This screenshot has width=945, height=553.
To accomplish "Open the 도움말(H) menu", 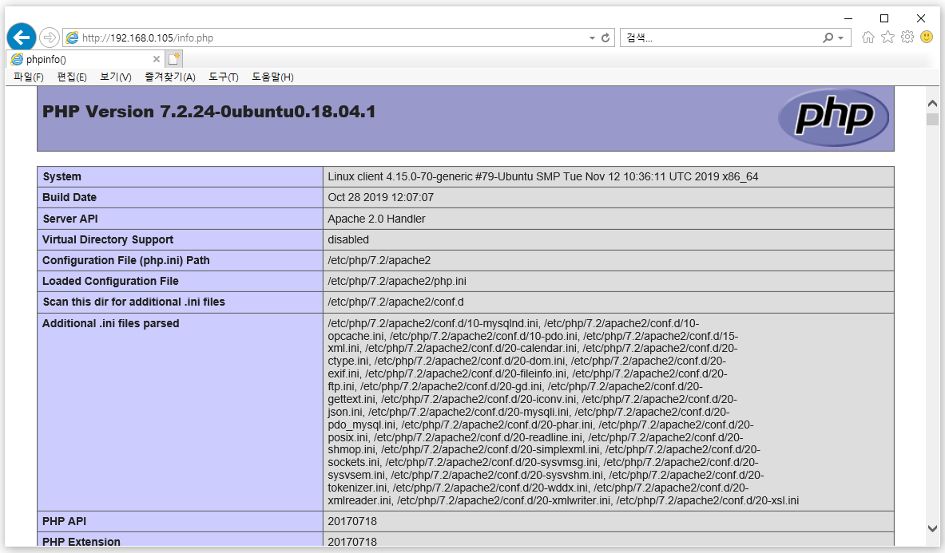I will point(272,77).
